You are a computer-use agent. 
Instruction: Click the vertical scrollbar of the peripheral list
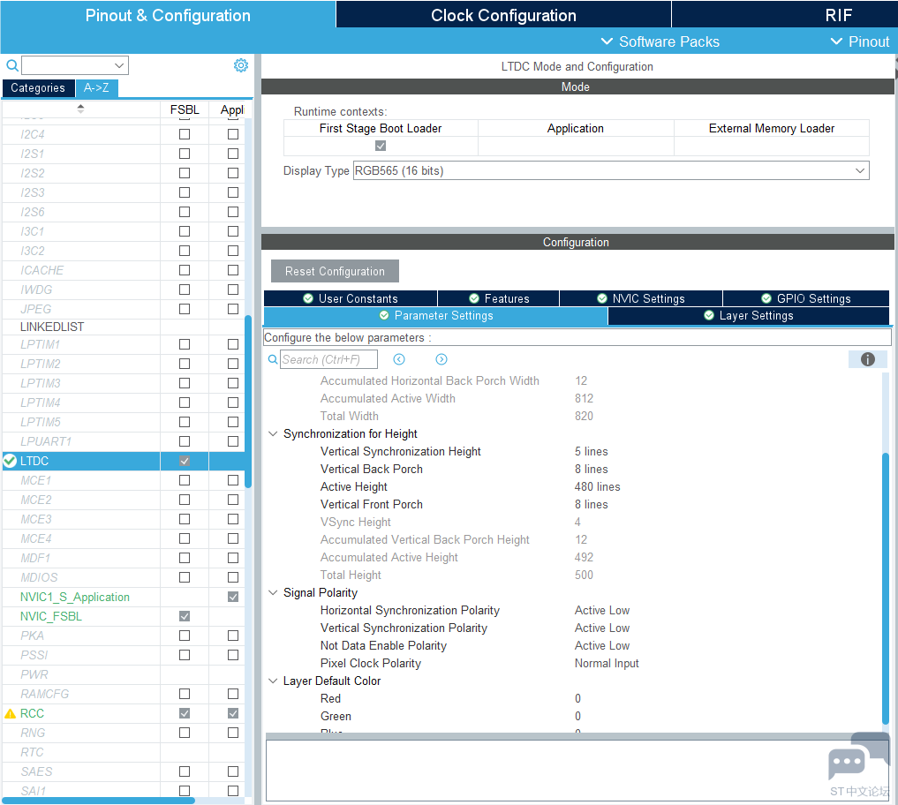[248, 401]
